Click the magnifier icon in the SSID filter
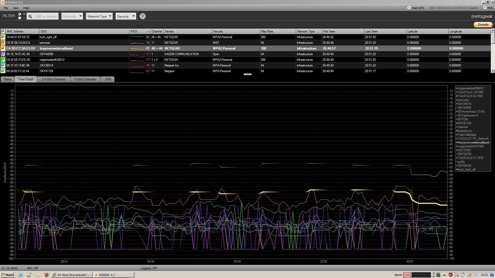Viewport: 495px width, 278px height. tap(30, 16)
